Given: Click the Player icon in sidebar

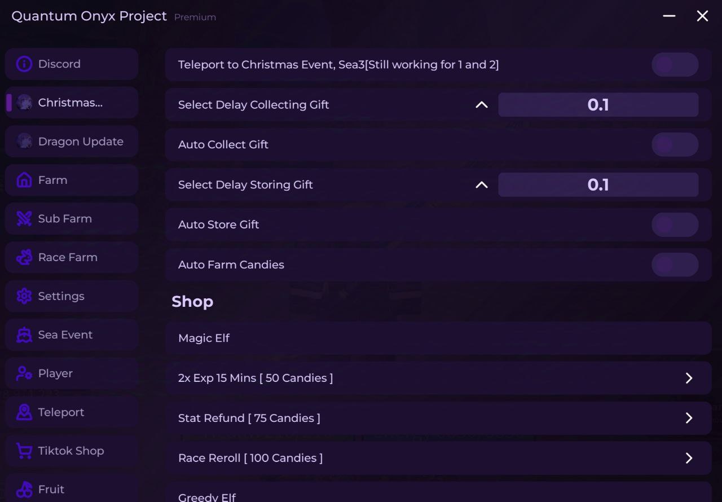Looking at the screenshot, I should click(x=24, y=373).
